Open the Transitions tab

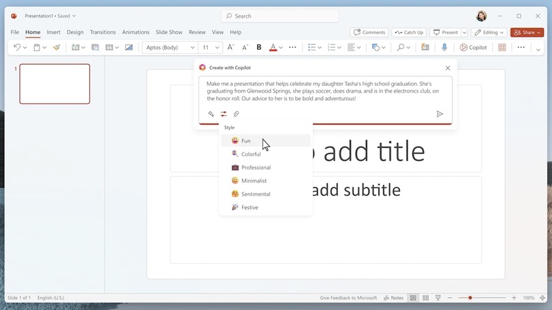tap(103, 32)
